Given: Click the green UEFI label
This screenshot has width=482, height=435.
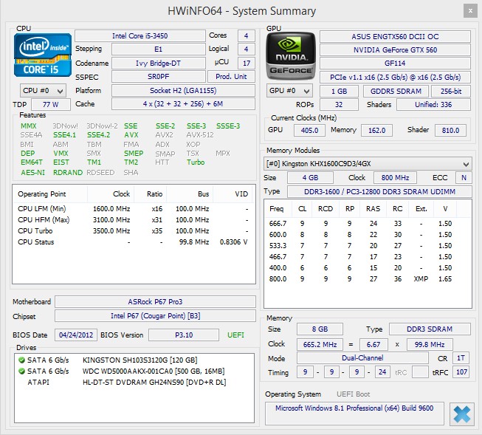Looking at the screenshot, I should coord(235,335).
